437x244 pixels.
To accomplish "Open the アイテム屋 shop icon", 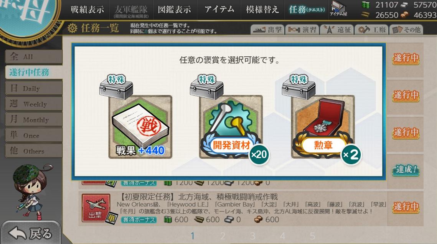I will (338, 9).
